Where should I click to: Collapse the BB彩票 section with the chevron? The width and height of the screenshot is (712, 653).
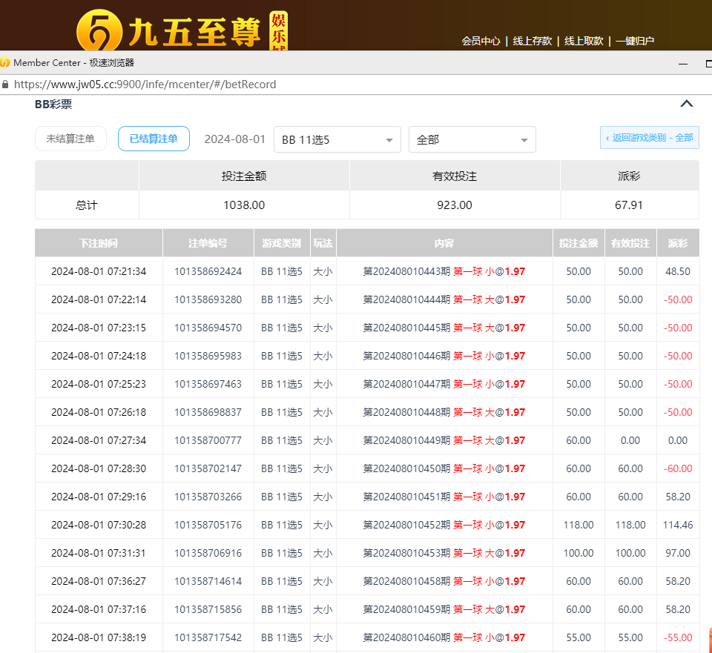click(x=687, y=105)
